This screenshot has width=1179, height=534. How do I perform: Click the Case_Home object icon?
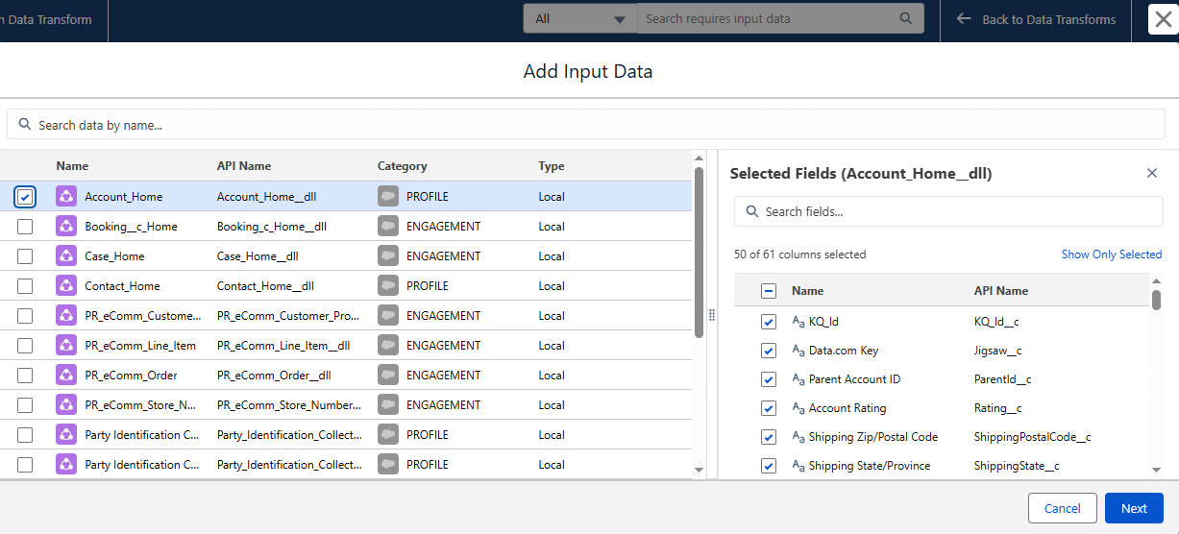click(65, 256)
